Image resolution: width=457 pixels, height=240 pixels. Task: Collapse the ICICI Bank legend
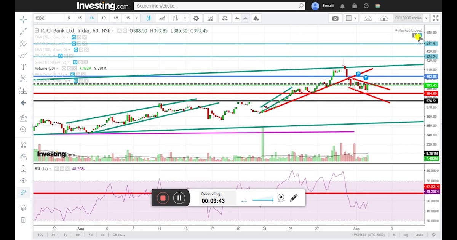click(x=37, y=31)
